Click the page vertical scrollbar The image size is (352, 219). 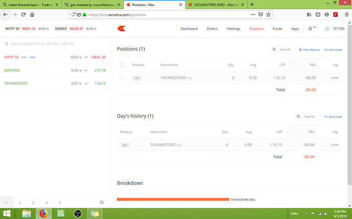pyautogui.click(x=349, y=105)
